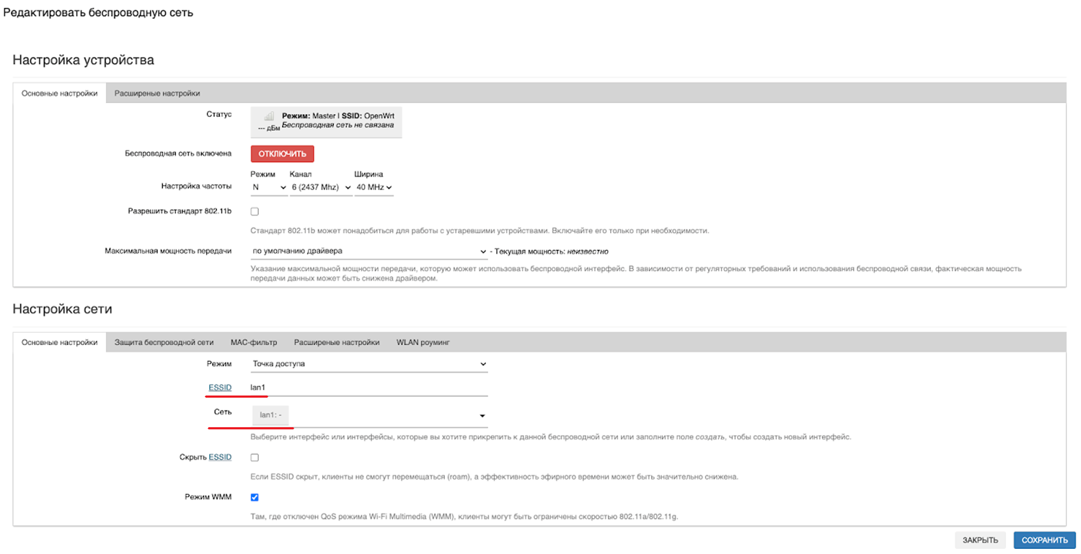Viewport: 1081px width, 554px height.
Task: Switch to Расширеные настройки tab under Настройка устройства
Action: point(157,93)
